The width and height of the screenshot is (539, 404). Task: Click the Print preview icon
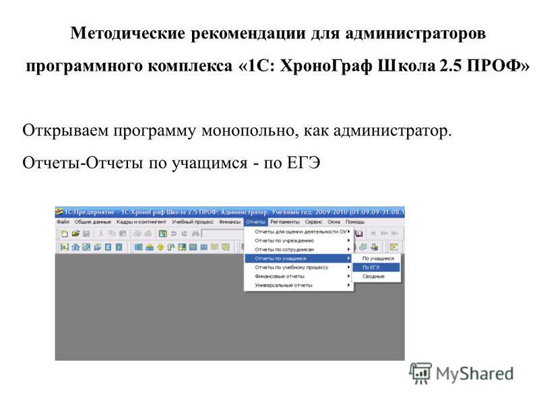coord(148,234)
